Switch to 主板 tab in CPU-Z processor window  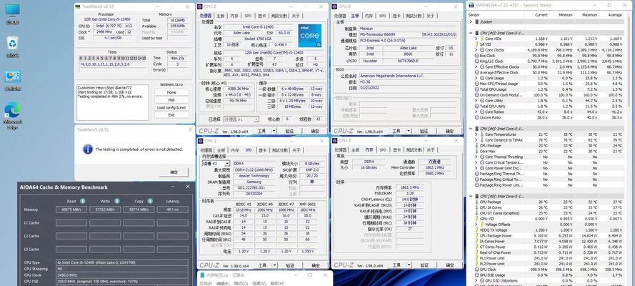(221, 16)
